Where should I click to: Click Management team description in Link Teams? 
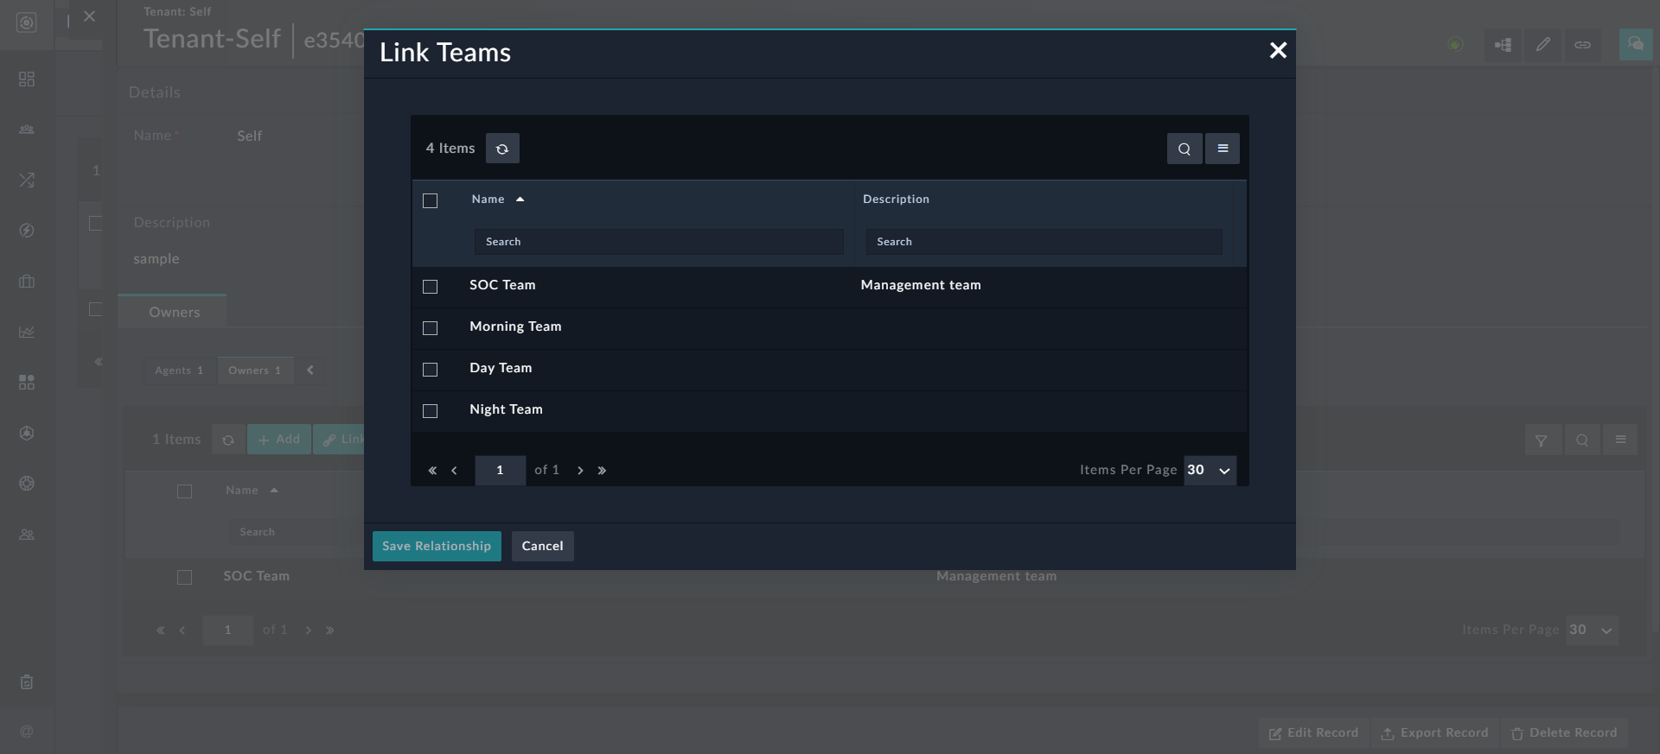pyautogui.click(x=921, y=285)
